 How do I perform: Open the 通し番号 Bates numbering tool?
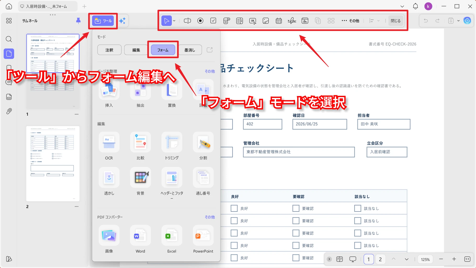pos(203,181)
